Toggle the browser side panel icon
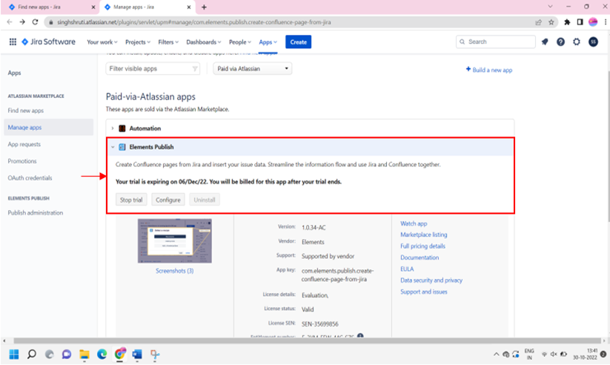 [x=580, y=22]
